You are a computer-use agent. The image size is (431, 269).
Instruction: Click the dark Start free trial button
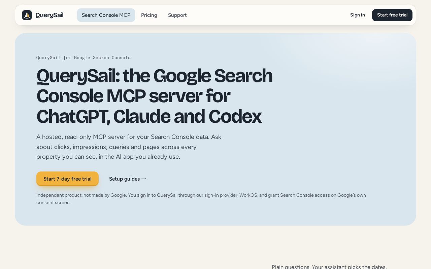[x=392, y=15]
